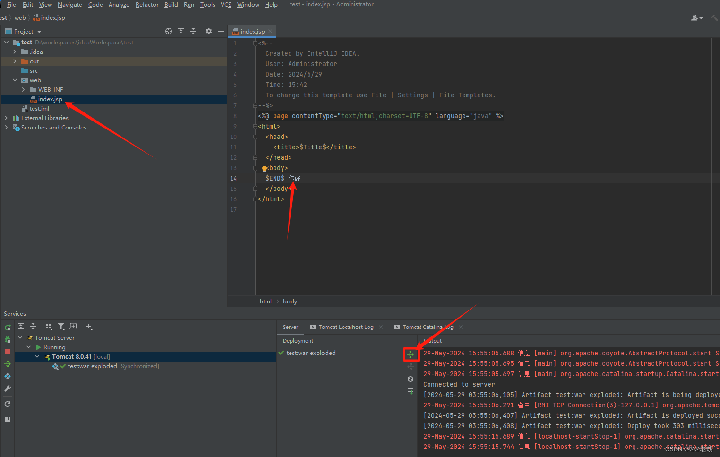Open the user account icon top right
This screenshot has width=720, height=457.
[x=697, y=18]
